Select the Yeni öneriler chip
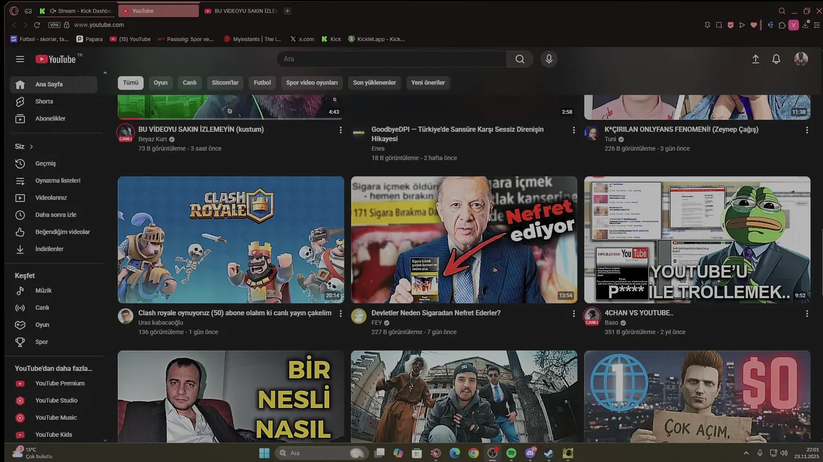Viewport: 823px width, 462px height. click(428, 83)
